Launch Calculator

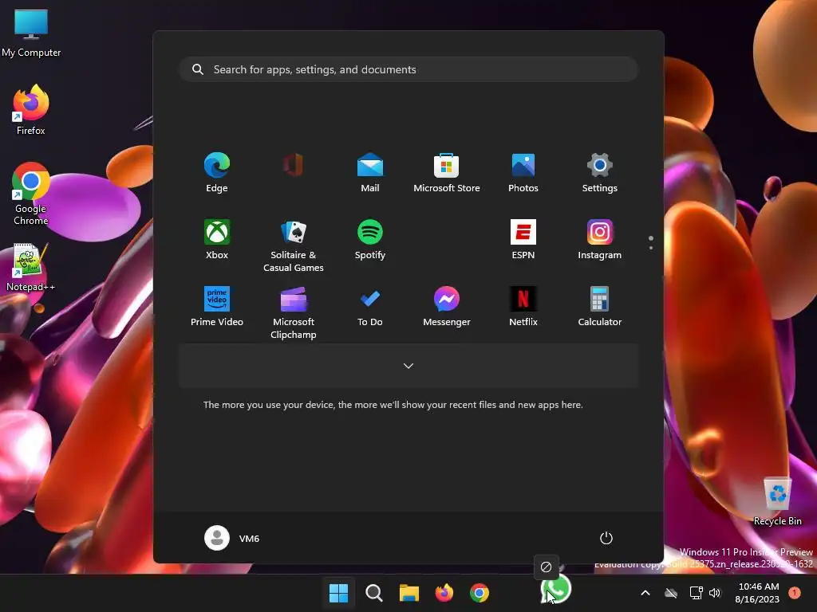coord(600,307)
